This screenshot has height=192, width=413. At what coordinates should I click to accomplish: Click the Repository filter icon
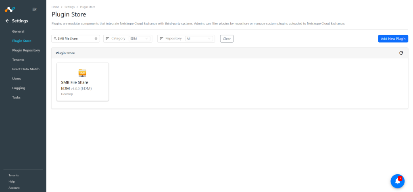pyautogui.click(x=161, y=39)
